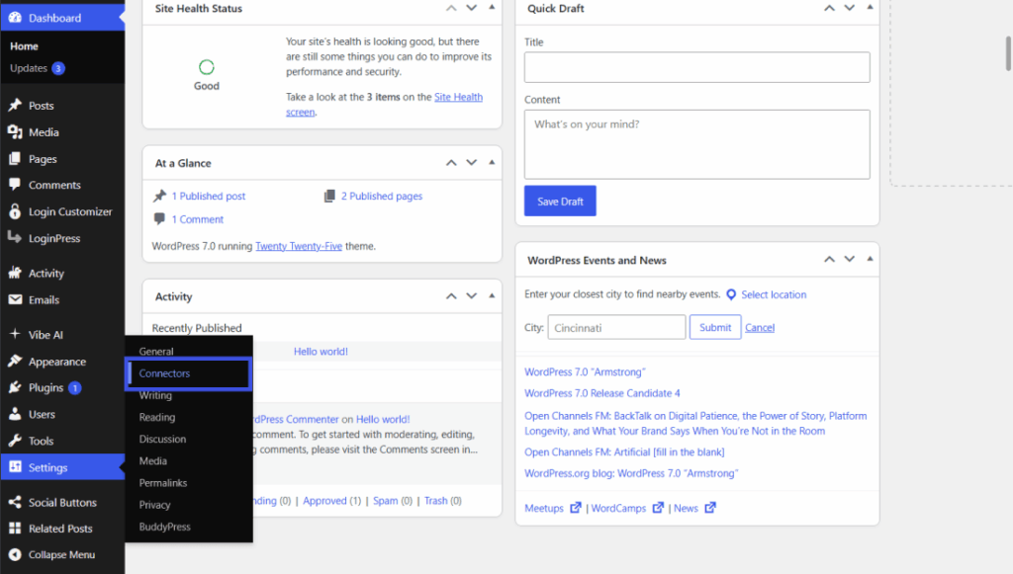View Trash (0) comments link
Viewport: 1013px width, 574px height.
click(442, 501)
